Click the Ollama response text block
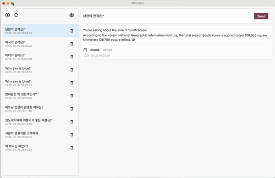This screenshot has width=275, height=178. coord(175,35)
